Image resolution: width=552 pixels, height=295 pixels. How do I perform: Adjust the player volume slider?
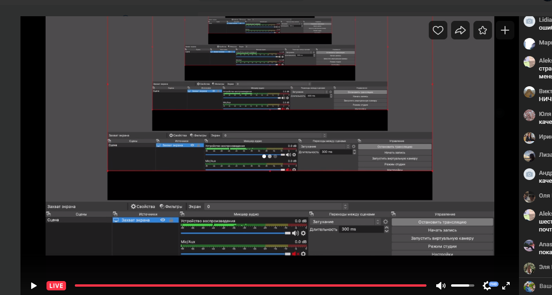pos(462,286)
